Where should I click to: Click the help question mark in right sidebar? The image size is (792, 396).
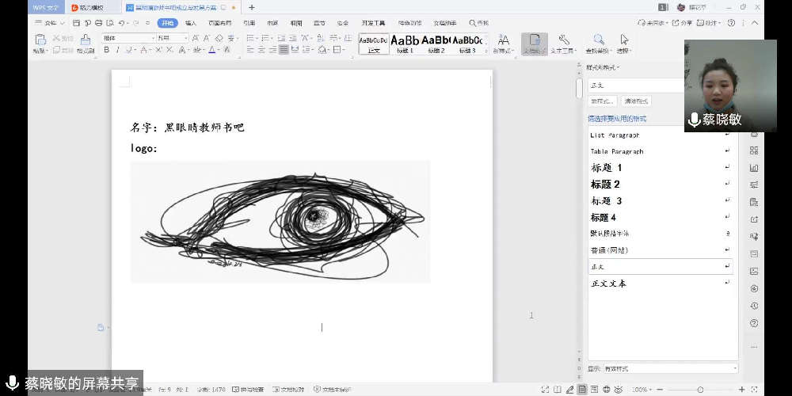click(754, 323)
